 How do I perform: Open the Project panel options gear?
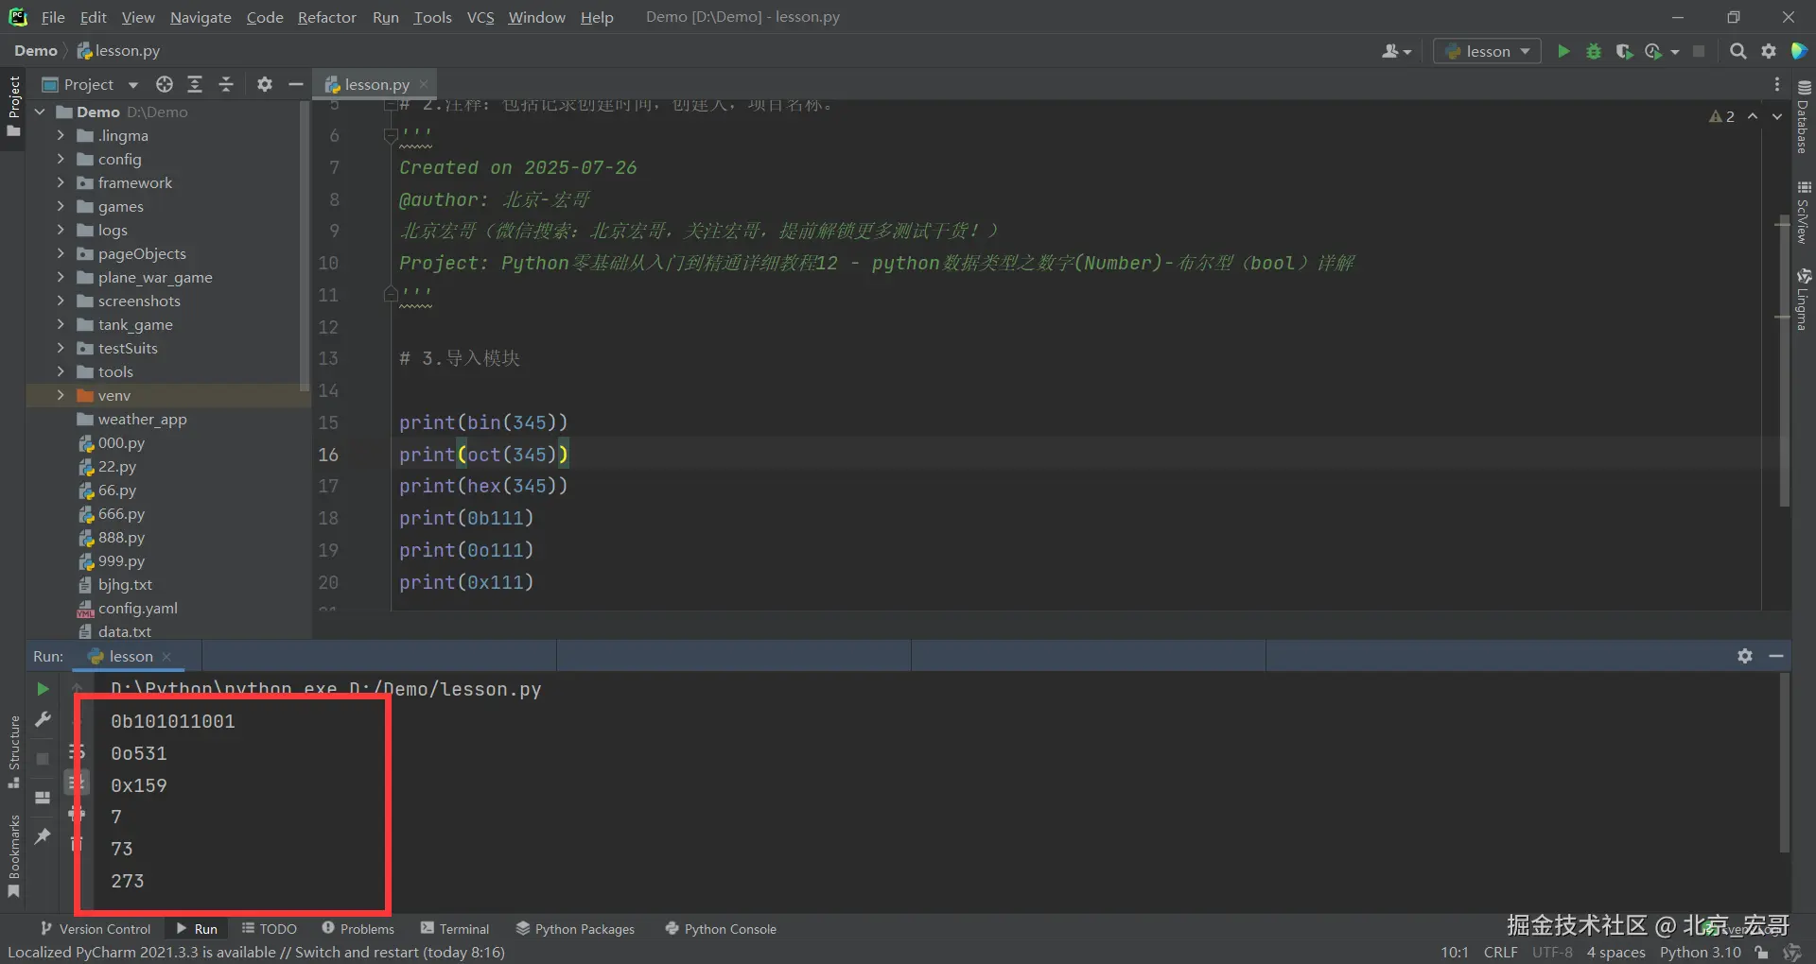(265, 84)
